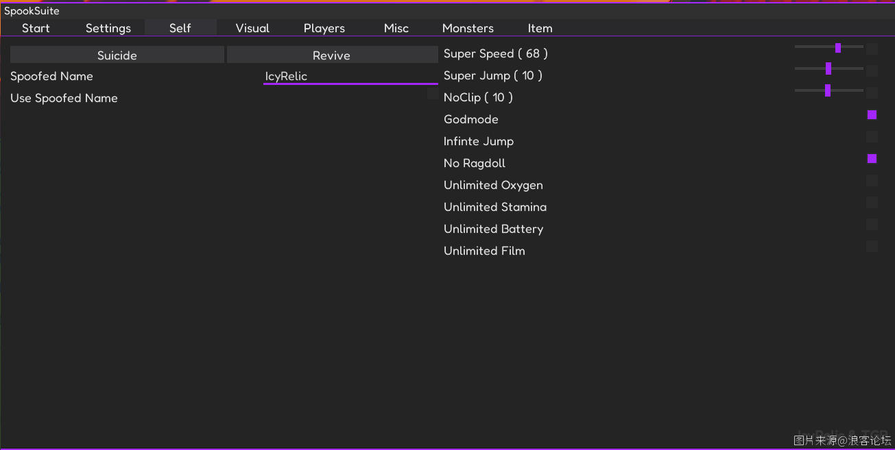Enable the Infinte Jump checkbox

click(872, 137)
